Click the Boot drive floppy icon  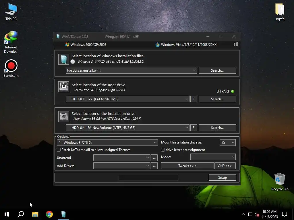pyautogui.click(x=63, y=87)
